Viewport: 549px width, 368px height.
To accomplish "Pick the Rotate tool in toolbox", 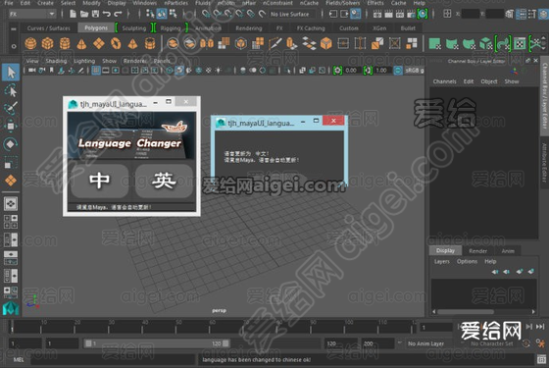I will (11, 143).
